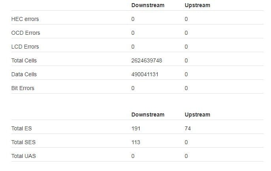Viewport: 271px width, 171px height.
Task: Select the Total Cells row label
Action: pos(24,60)
